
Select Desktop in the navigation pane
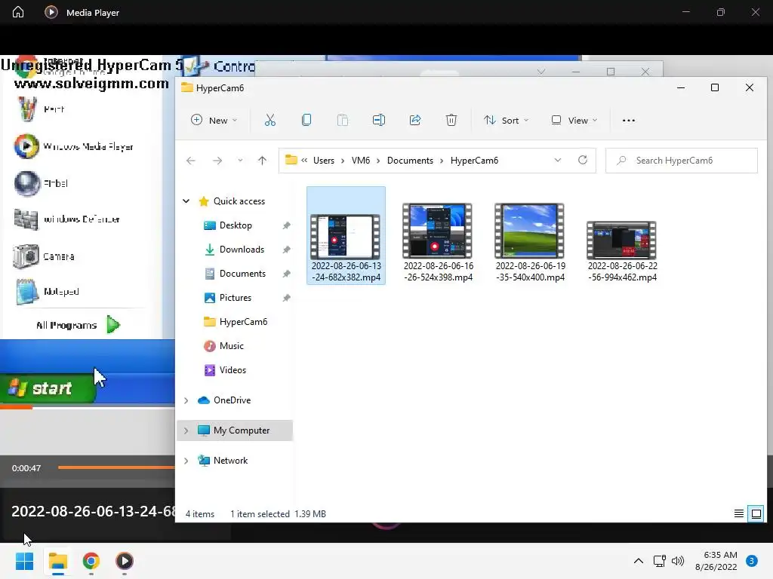click(236, 225)
